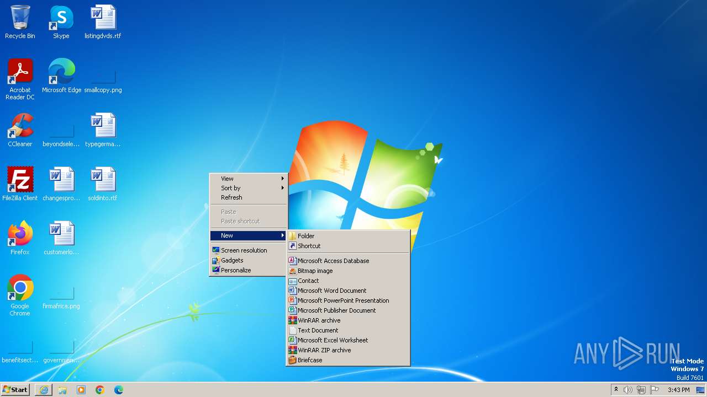Viewport: 707px width, 397px height.
Task: Click Refresh in the context menu
Action: pyautogui.click(x=249, y=197)
